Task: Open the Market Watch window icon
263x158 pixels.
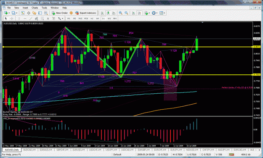Action: 23,13
